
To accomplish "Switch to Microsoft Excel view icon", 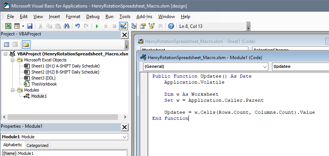I will (x=8, y=26).
